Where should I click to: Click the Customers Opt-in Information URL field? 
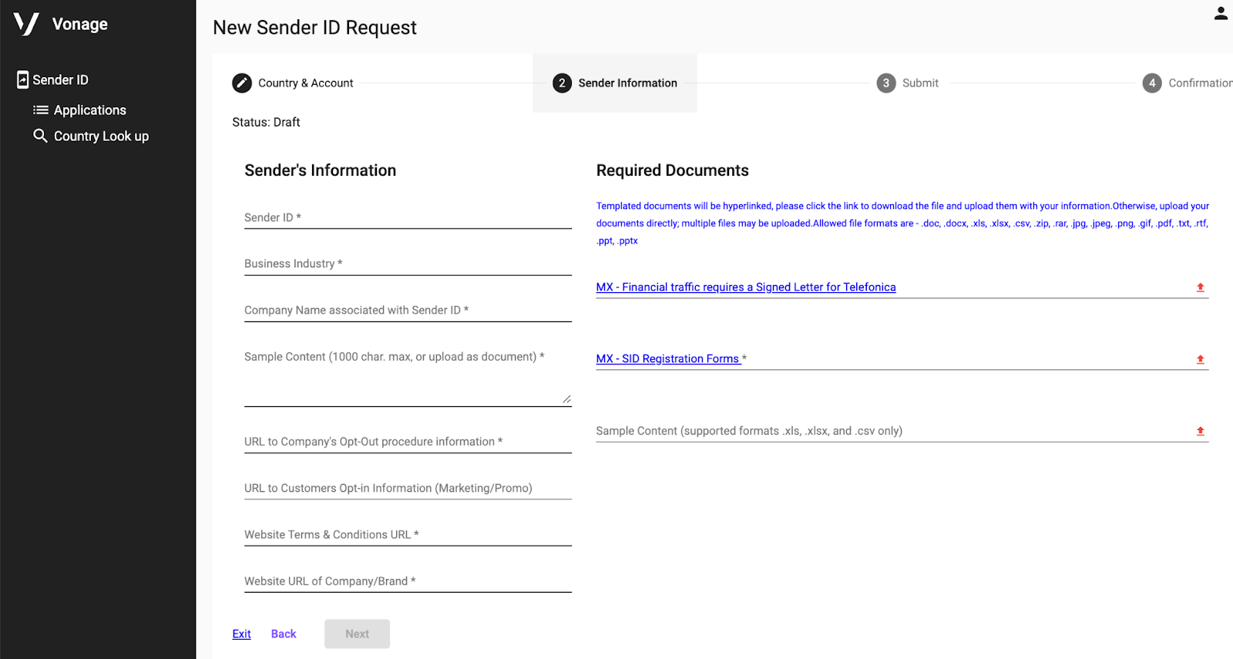point(408,488)
